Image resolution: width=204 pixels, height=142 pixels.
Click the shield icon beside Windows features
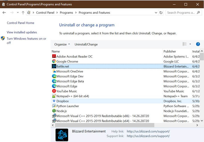3,38
